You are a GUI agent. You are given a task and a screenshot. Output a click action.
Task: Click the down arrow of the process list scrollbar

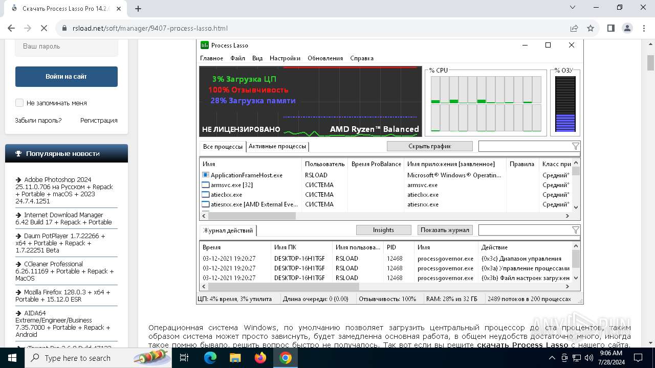click(576, 207)
